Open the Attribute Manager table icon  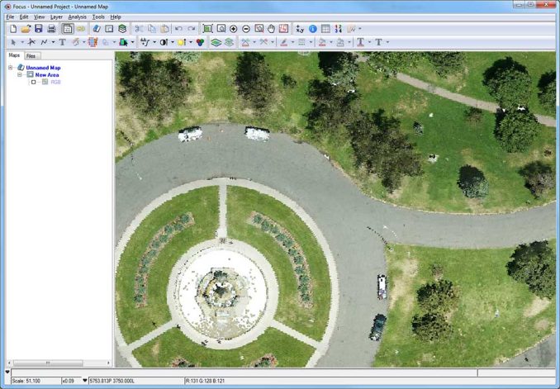pyautogui.click(x=325, y=29)
